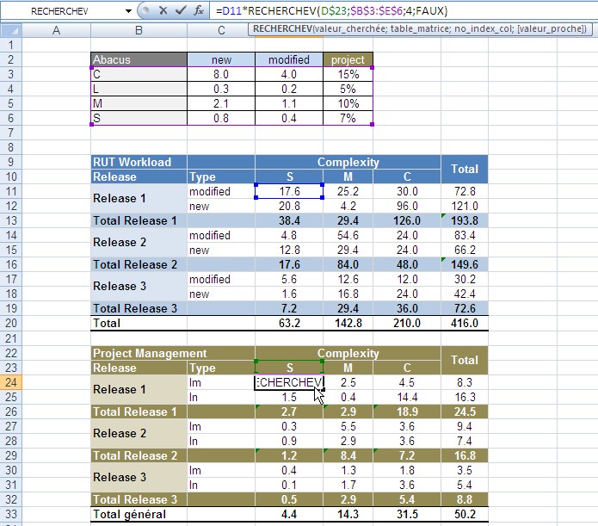Select column A header
Screen dimensions: 598x526
coord(57,30)
